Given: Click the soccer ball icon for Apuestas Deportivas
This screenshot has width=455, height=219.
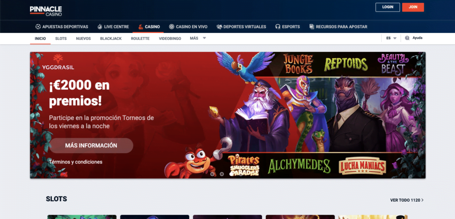Looking at the screenshot, I should (x=38, y=27).
